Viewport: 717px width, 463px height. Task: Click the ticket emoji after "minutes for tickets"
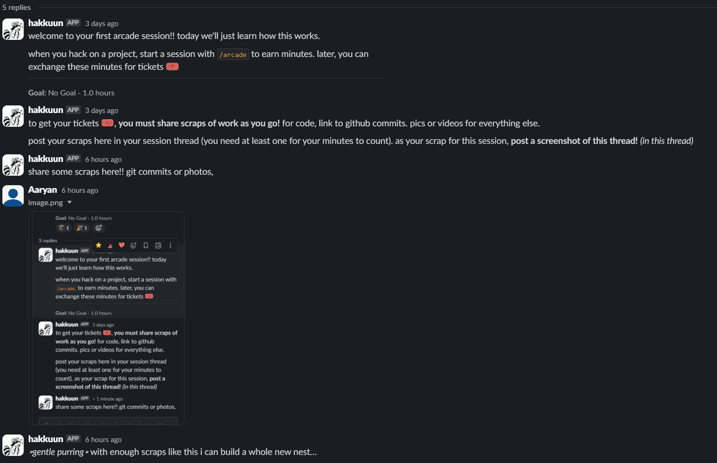173,67
